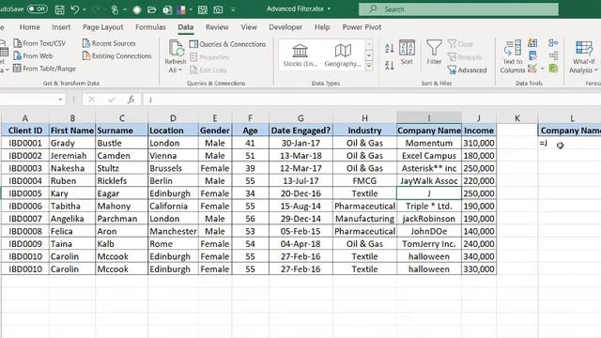Click the Open folder icon in title bar

(152, 9)
